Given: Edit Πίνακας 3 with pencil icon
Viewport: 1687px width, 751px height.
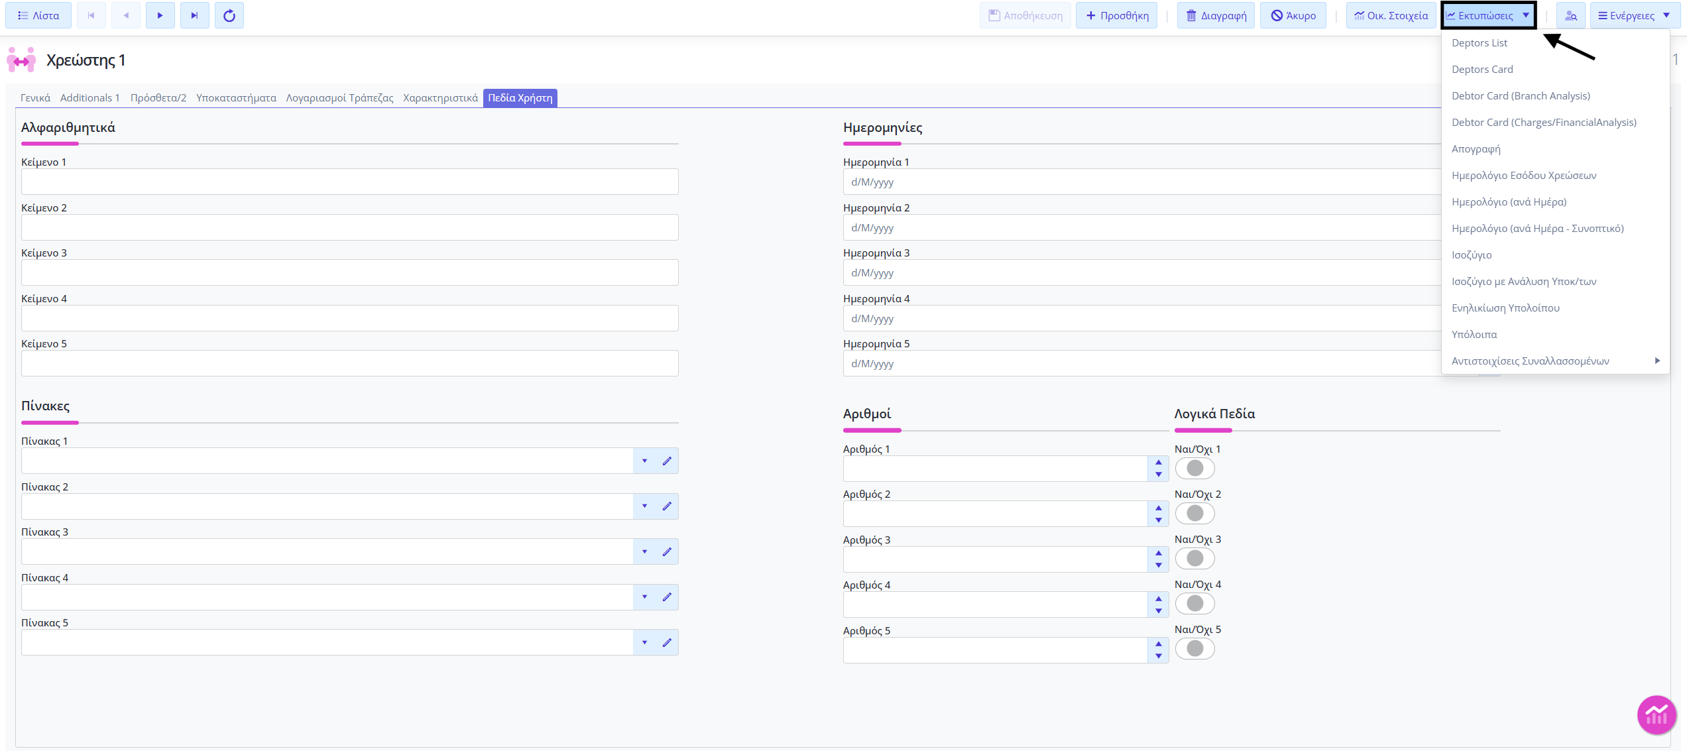Looking at the screenshot, I should pos(667,551).
